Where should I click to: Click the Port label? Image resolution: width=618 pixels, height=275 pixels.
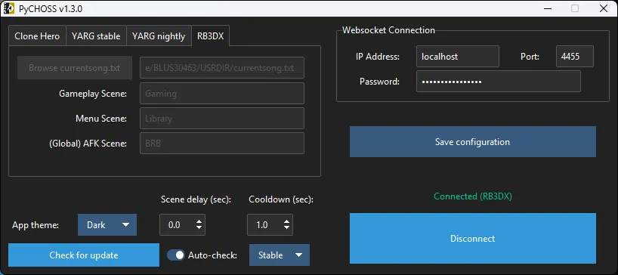coord(530,57)
